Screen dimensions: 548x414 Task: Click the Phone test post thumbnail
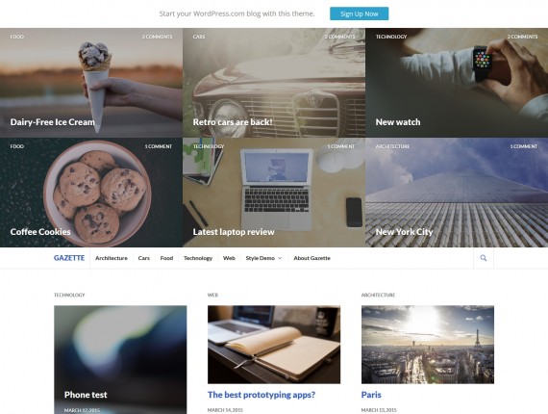click(x=120, y=360)
